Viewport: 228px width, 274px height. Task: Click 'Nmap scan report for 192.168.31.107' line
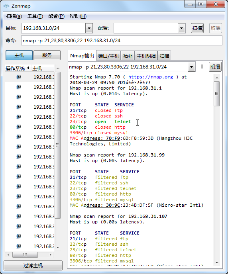click(118, 216)
